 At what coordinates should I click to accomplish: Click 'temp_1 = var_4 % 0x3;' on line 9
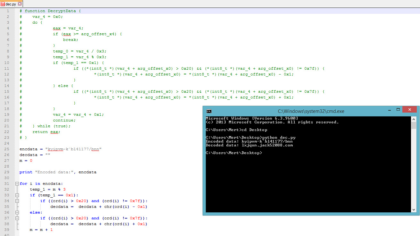coord(80,57)
